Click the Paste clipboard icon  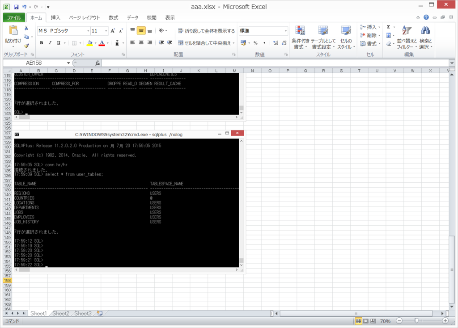(13, 30)
